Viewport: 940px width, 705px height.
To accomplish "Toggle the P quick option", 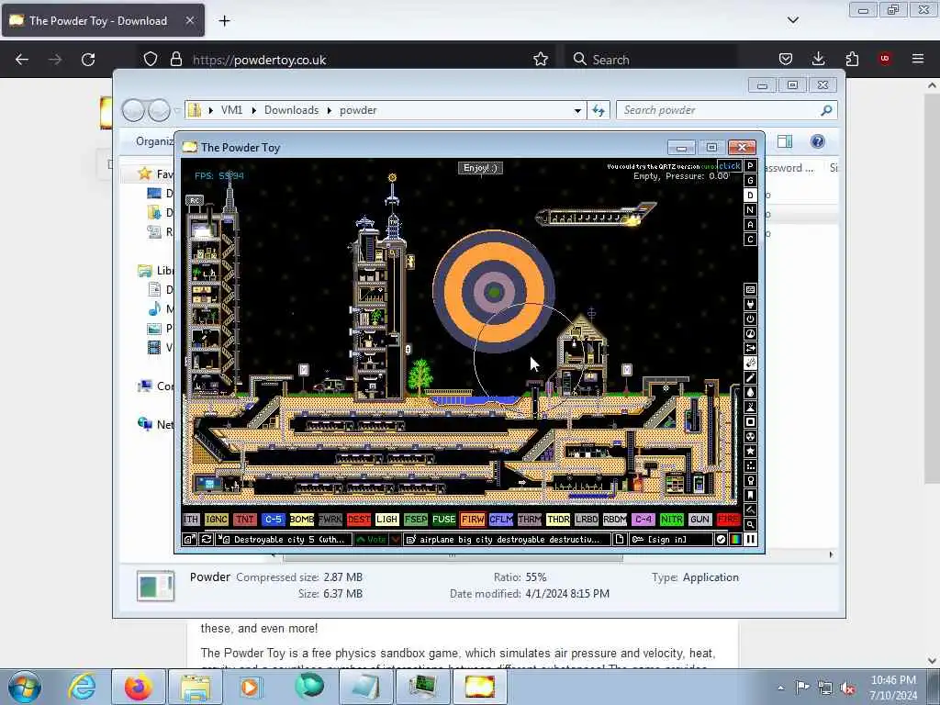I will coord(750,166).
